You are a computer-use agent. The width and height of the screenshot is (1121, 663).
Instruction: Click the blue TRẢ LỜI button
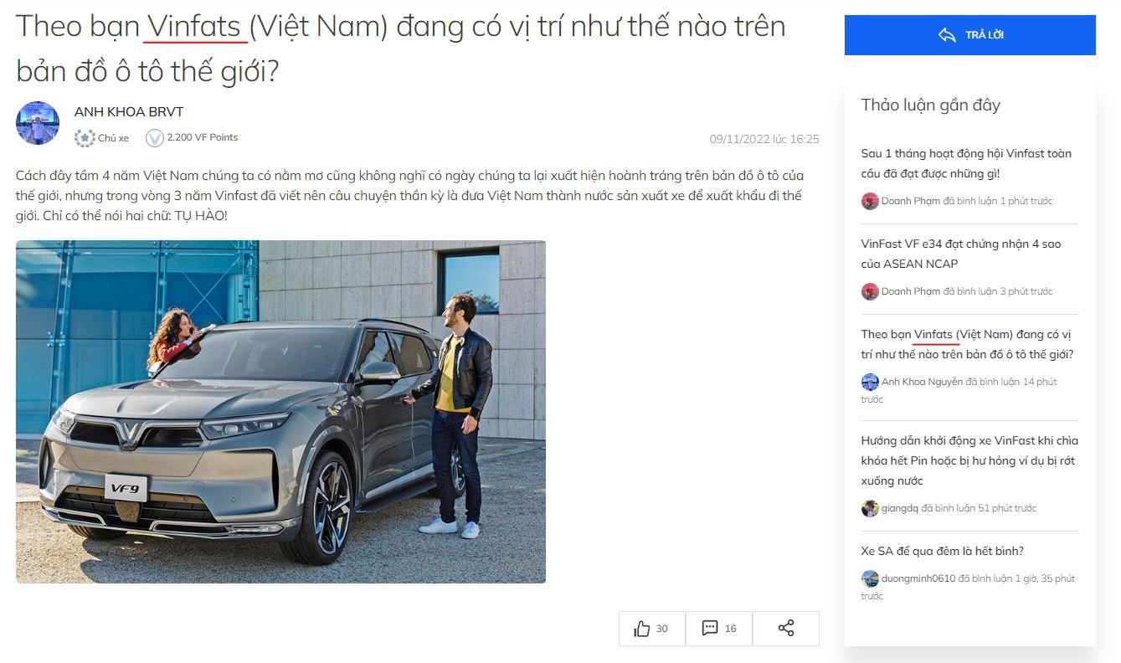pyautogui.click(x=969, y=35)
